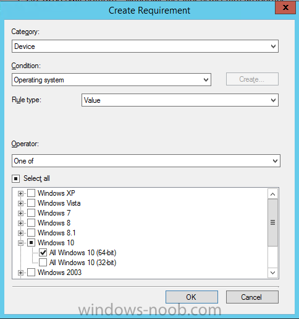Expand the Windows 7 tree node
The height and width of the screenshot is (319, 299).
point(20,213)
